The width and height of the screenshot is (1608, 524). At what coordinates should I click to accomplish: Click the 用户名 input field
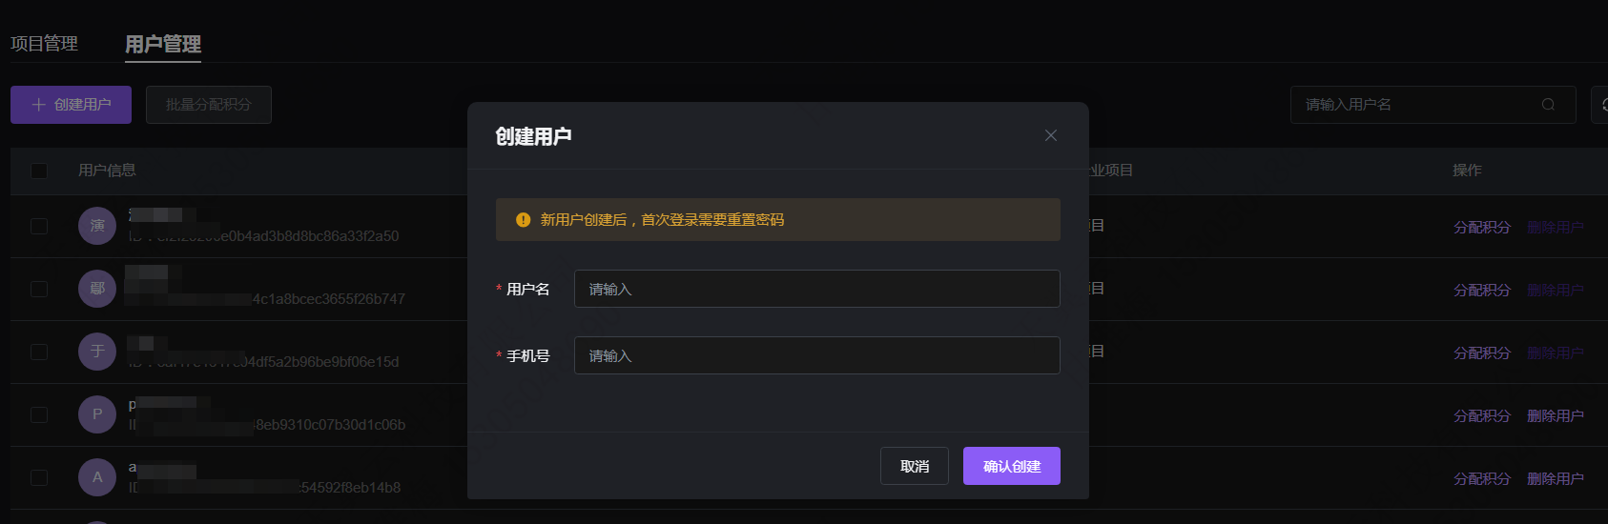(817, 289)
